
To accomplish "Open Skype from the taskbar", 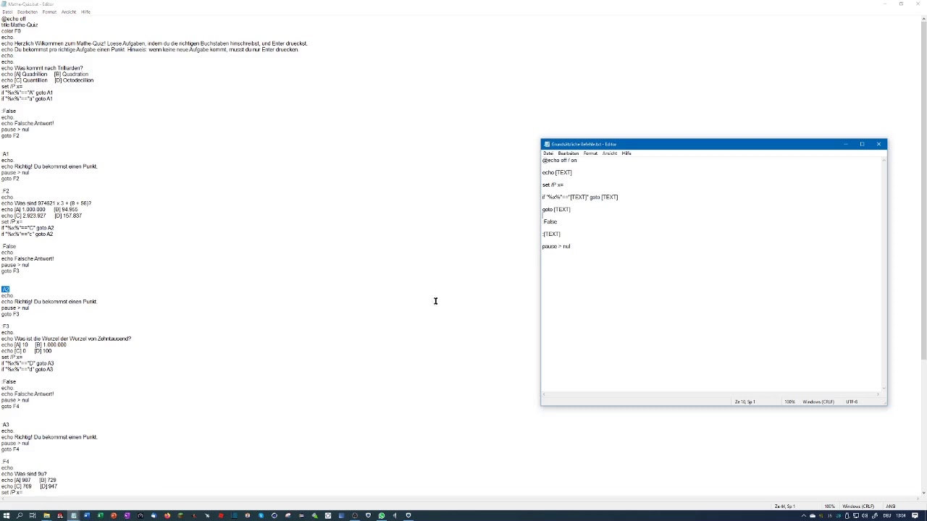I will click(x=261, y=515).
